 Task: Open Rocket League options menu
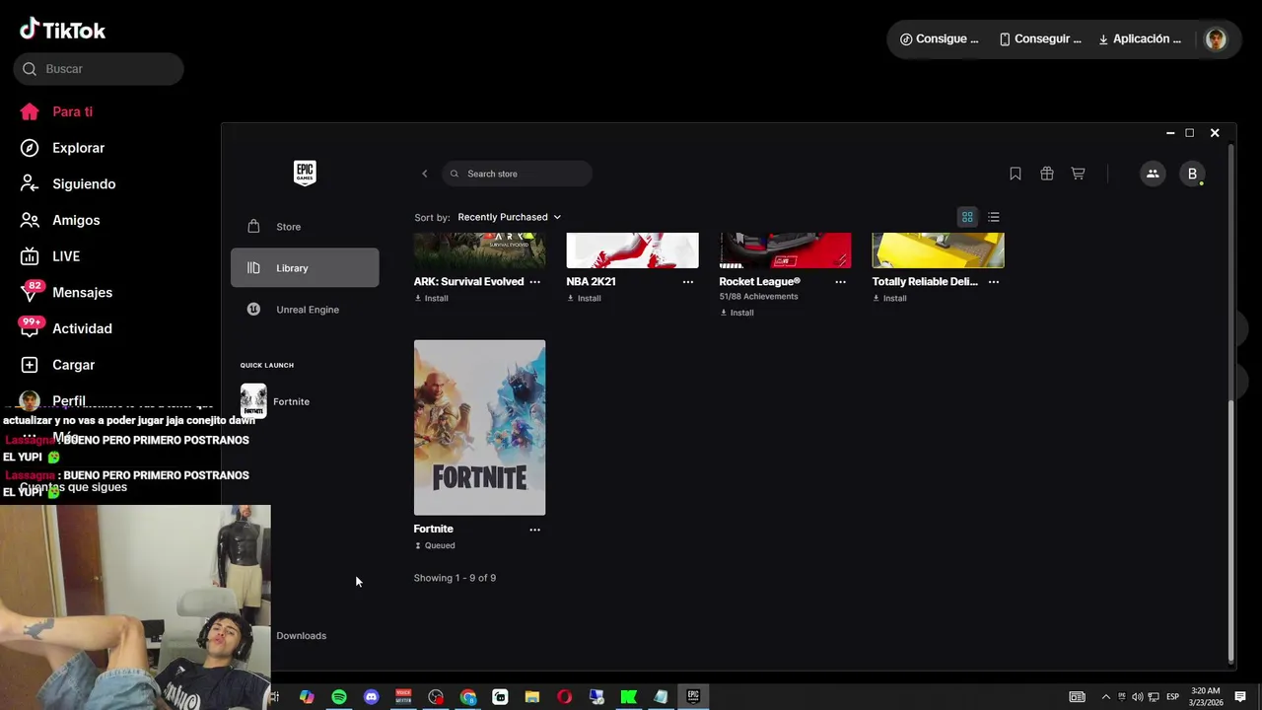[x=841, y=282]
